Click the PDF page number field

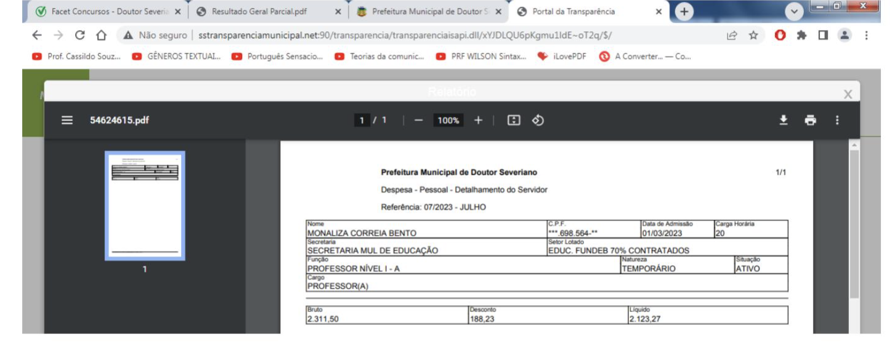[x=362, y=121]
